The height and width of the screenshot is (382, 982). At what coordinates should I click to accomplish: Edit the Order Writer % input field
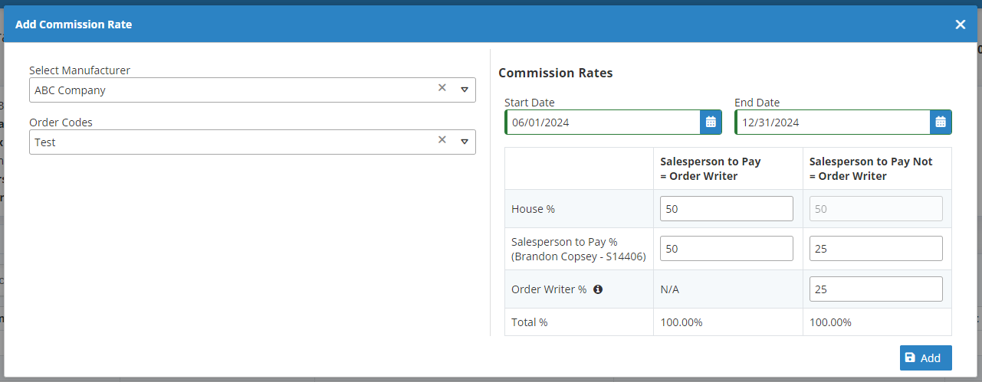point(875,289)
